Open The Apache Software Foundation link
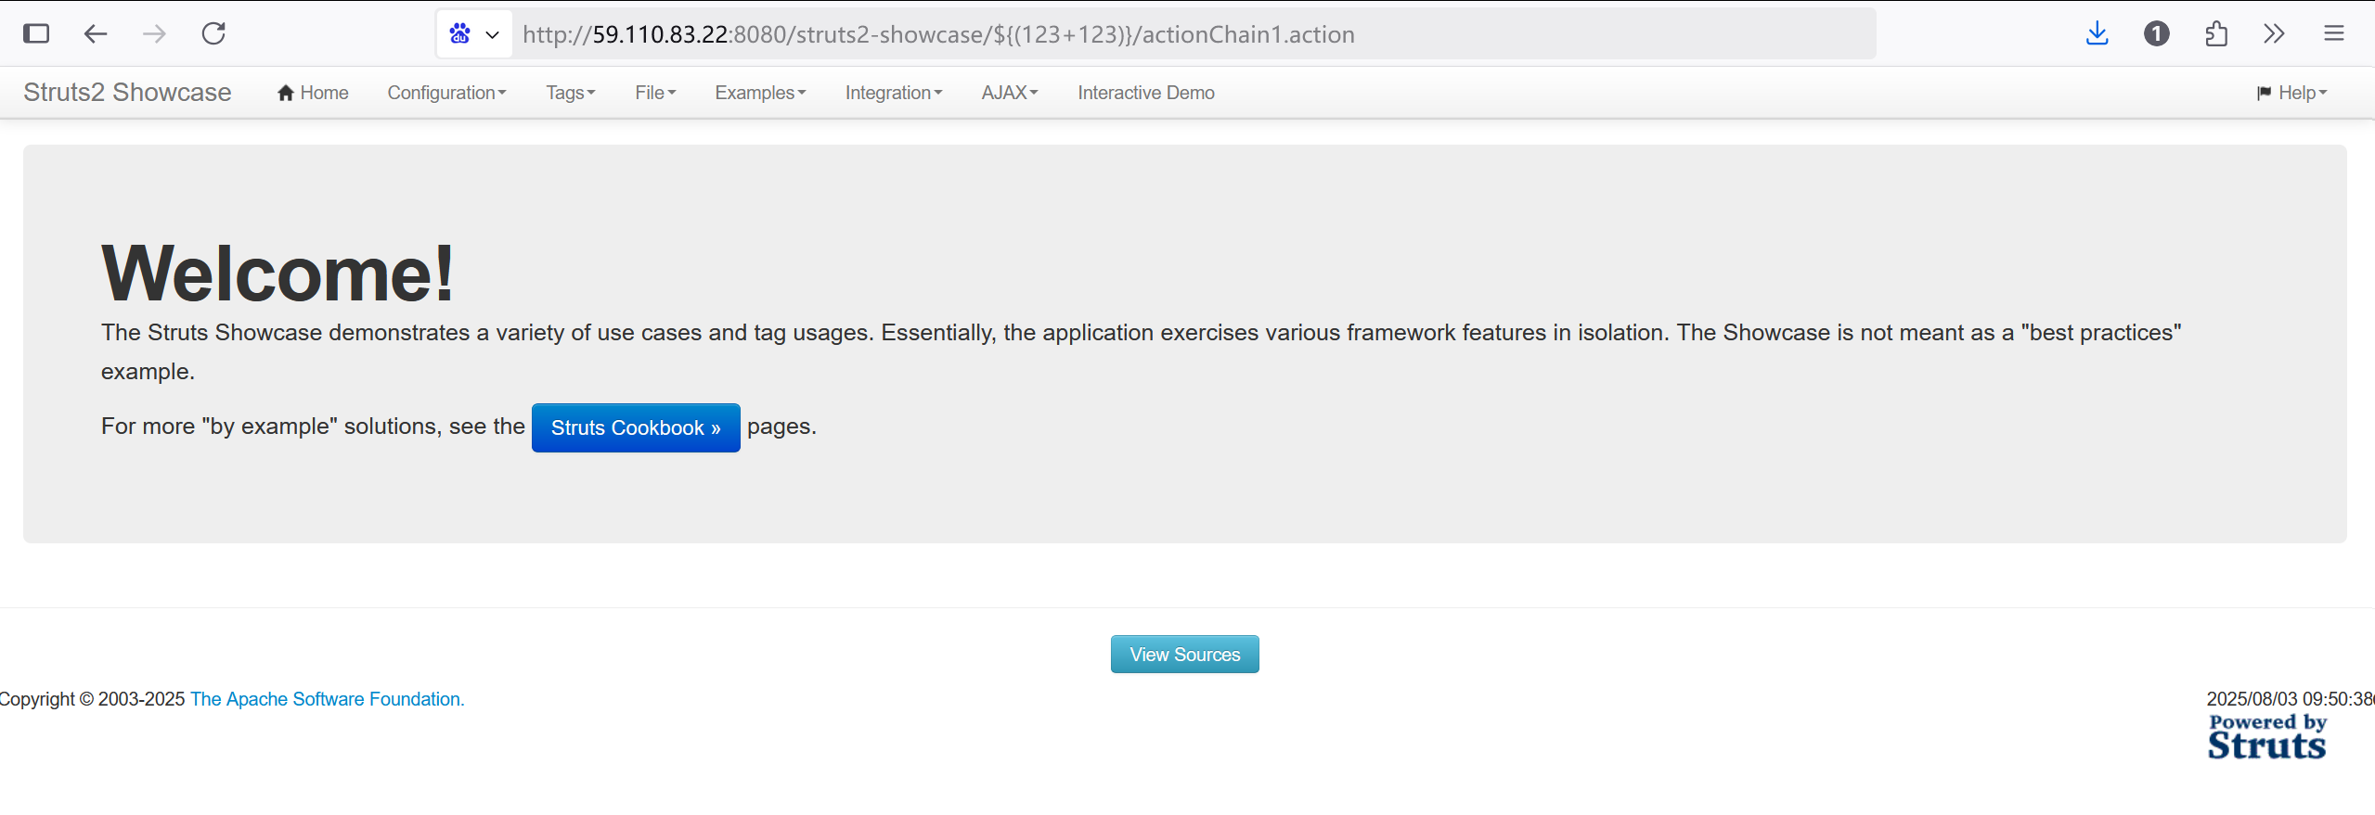 click(x=327, y=699)
